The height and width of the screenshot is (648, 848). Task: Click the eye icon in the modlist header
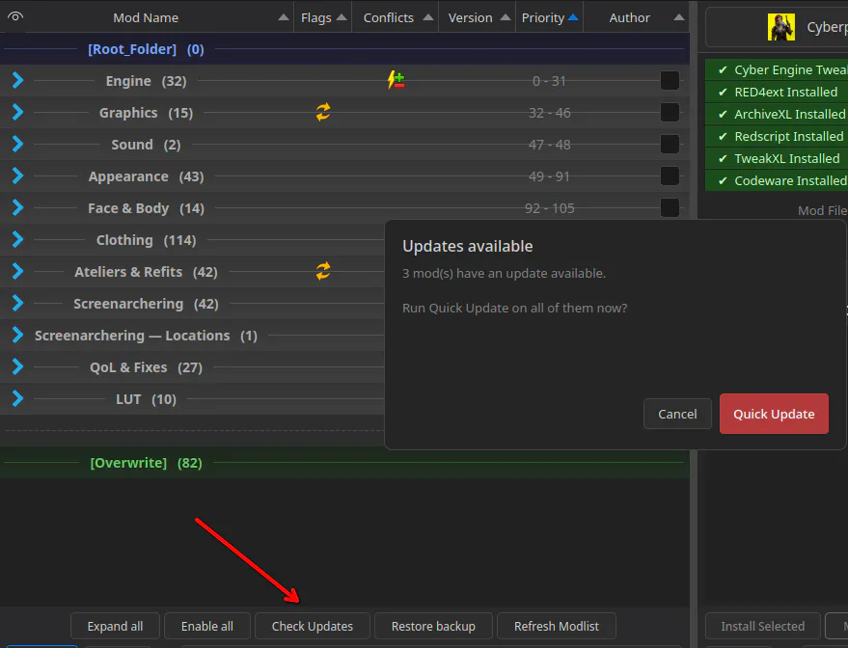tap(15, 16)
